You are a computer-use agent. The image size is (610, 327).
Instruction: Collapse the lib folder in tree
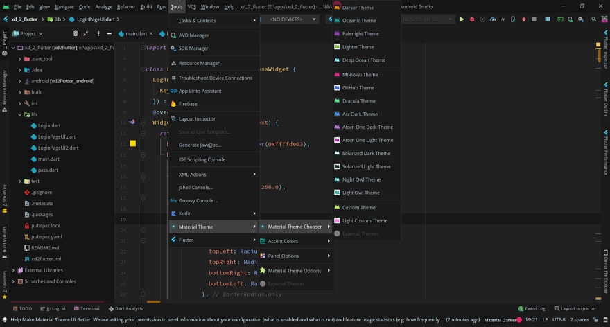(x=20, y=115)
